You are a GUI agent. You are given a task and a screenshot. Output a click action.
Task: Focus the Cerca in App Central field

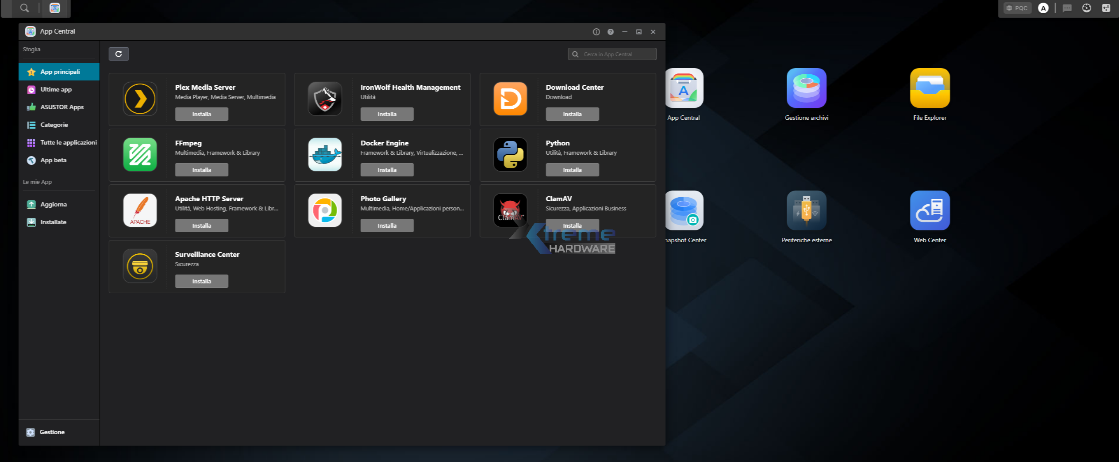coord(612,54)
